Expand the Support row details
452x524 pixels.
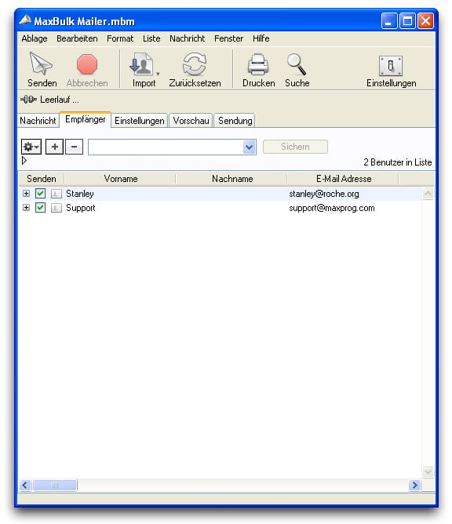tap(26, 208)
